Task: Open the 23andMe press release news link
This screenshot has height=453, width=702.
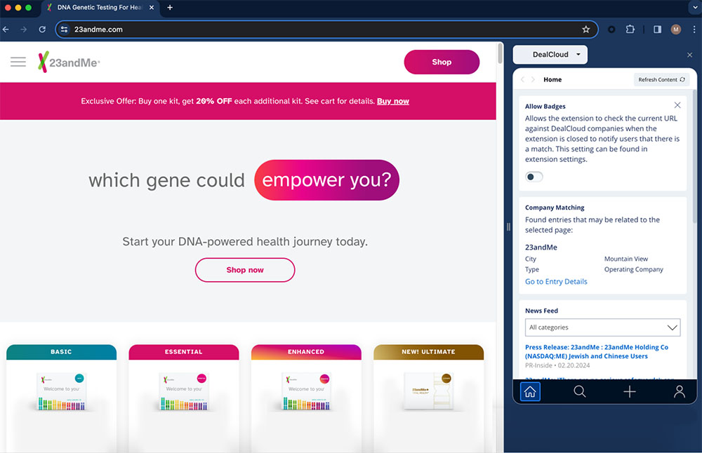Action: (x=596, y=351)
